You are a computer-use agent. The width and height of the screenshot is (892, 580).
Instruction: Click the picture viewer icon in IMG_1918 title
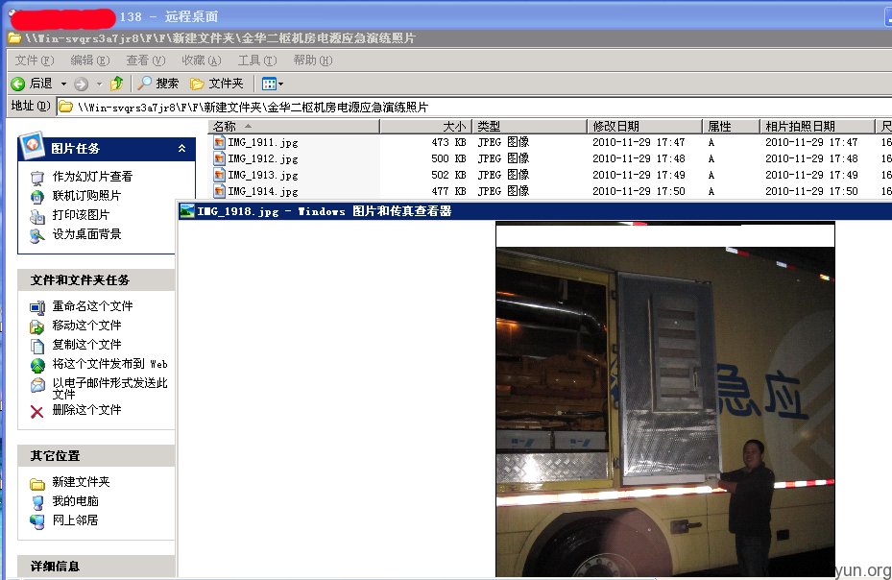(186, 211)
